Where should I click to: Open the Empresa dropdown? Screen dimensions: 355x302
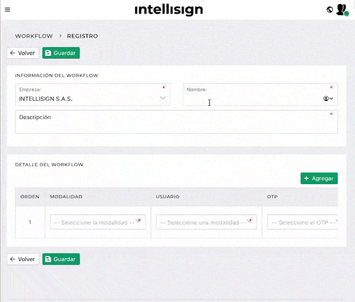click(x=93, y=95)
